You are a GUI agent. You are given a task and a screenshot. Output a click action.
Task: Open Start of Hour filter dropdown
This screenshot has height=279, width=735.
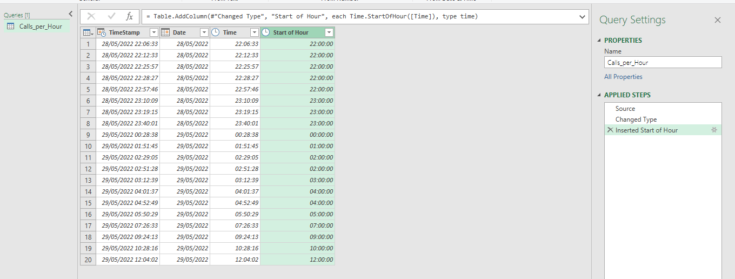point(329,32)
